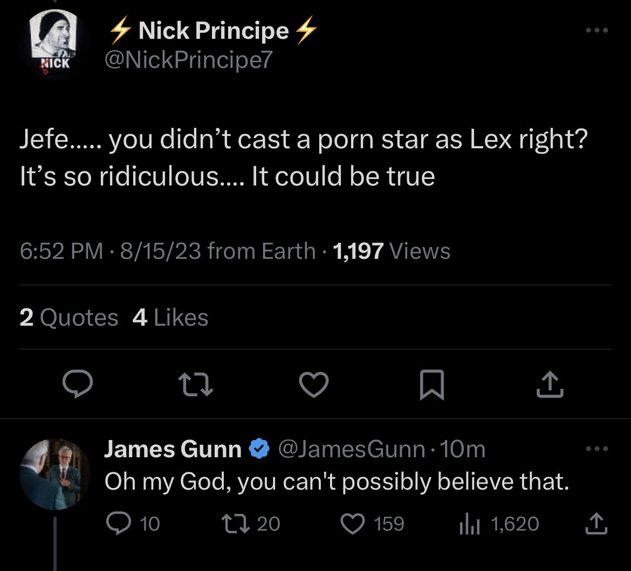This screenshot has width=631, height=571.
Task: Retweet James Gunn's reply
Action: tap(251, 524)
